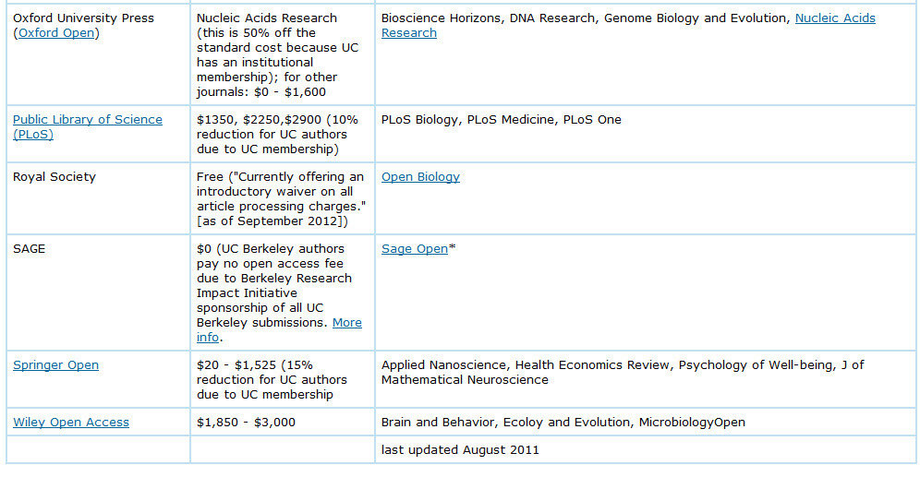
Task: Go to the Springer Open link
Action: 55,365
